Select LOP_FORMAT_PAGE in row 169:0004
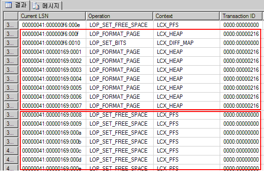 tap(120, 79)
